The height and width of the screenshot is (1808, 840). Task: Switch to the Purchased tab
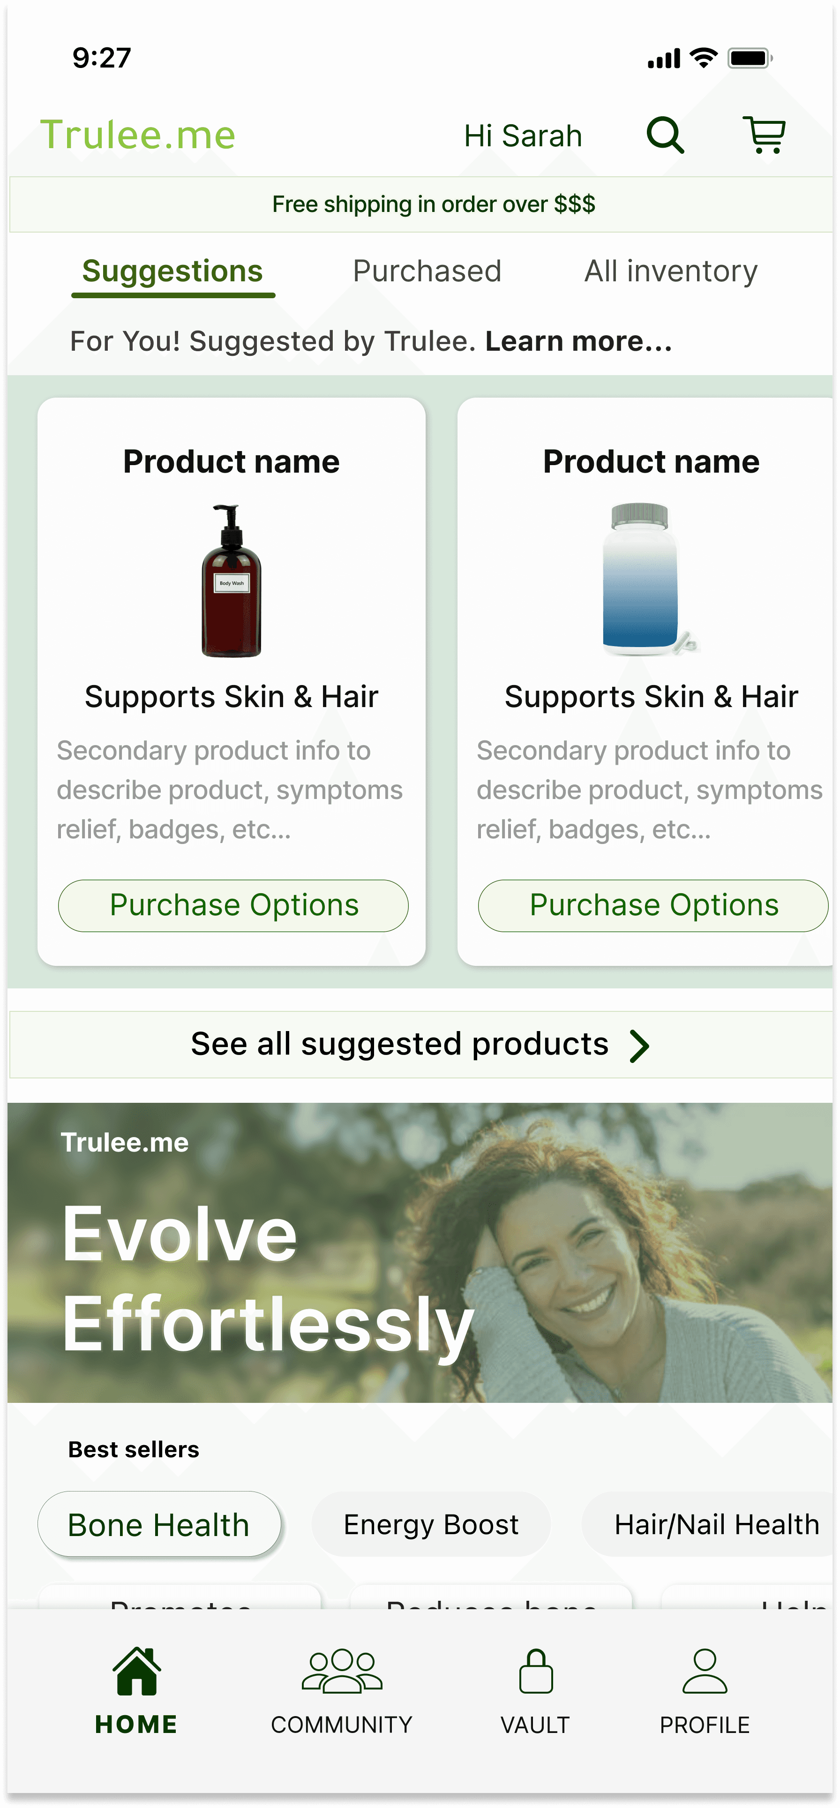point(427,271)
